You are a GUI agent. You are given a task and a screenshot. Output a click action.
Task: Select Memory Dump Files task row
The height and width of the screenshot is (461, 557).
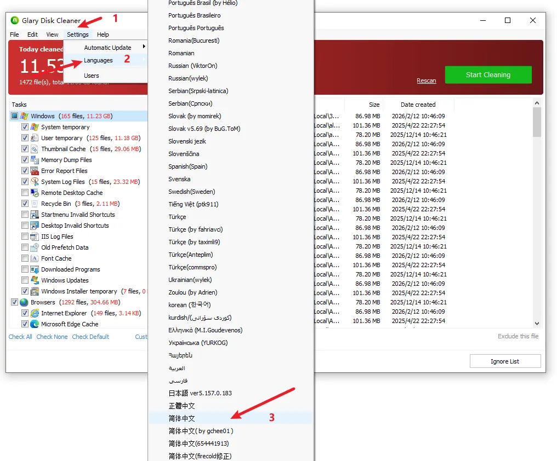coord(66,160)
